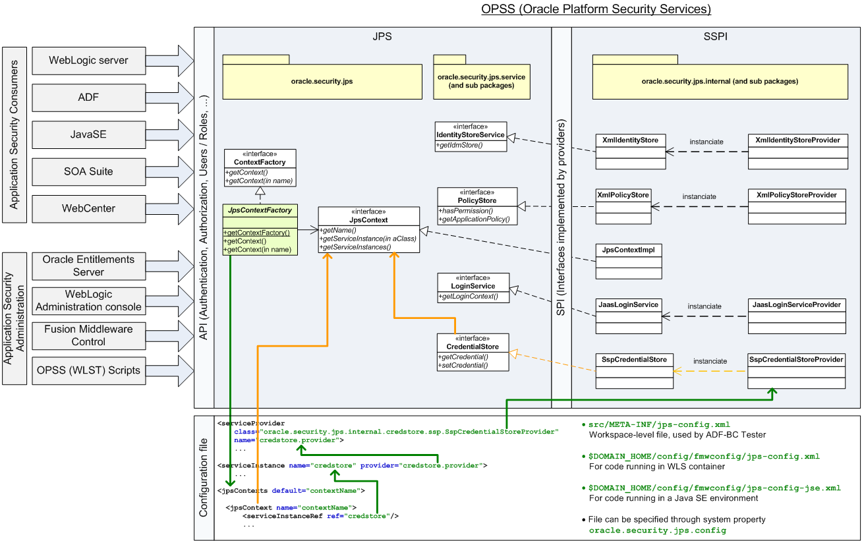Select the SOA Suite box

(x=88, y=171)
